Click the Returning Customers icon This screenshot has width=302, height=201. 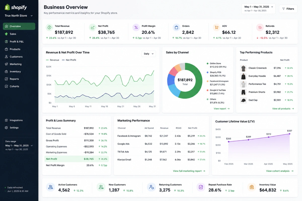point(151,187)
